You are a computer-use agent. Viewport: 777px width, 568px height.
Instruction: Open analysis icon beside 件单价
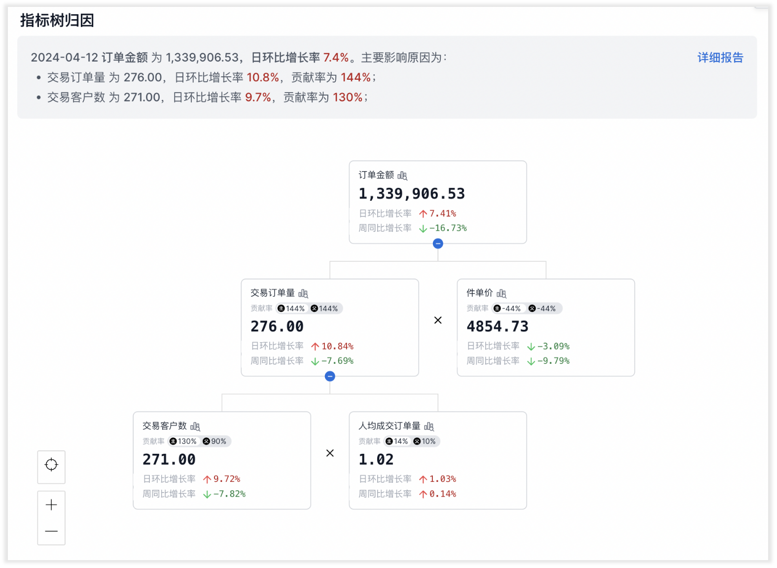(501, 294)
